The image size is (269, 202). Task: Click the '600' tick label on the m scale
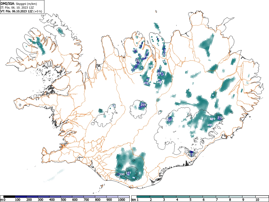(x=75, y=200)
